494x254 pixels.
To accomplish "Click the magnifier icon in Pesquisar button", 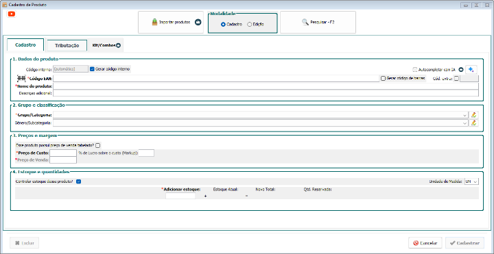I will [x=305, y=23].
